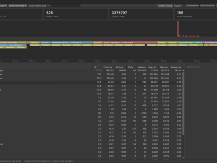217x163 pixels.
Task: Click the search field in the toolbar
Action: (x=64, y=6)
